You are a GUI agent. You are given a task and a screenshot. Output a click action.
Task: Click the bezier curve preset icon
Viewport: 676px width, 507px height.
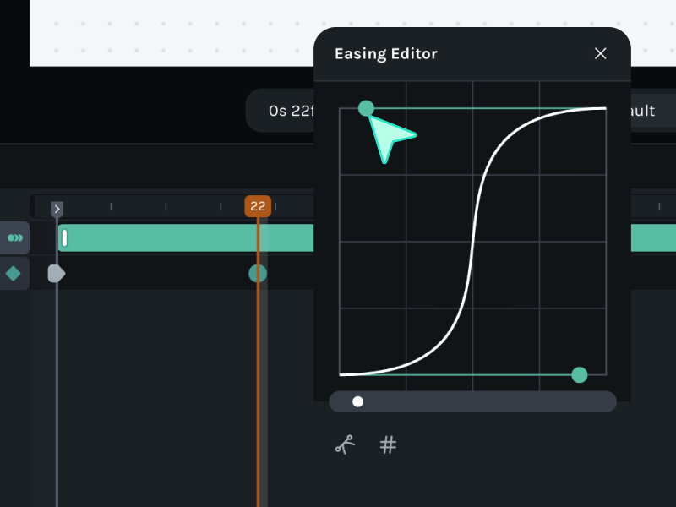coord(345,444)
